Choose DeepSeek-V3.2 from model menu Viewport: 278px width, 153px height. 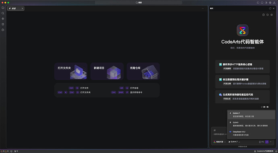point(251,133)
